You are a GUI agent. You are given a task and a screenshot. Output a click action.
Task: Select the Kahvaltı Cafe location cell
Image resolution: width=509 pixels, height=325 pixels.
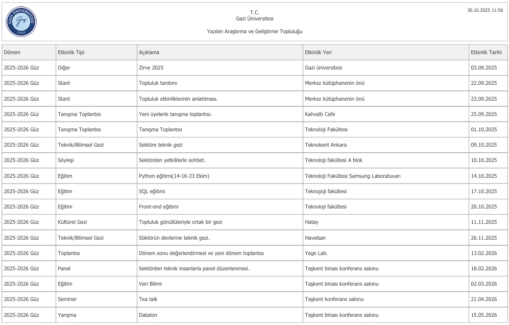pyautogui.click(x=320, y=114)
